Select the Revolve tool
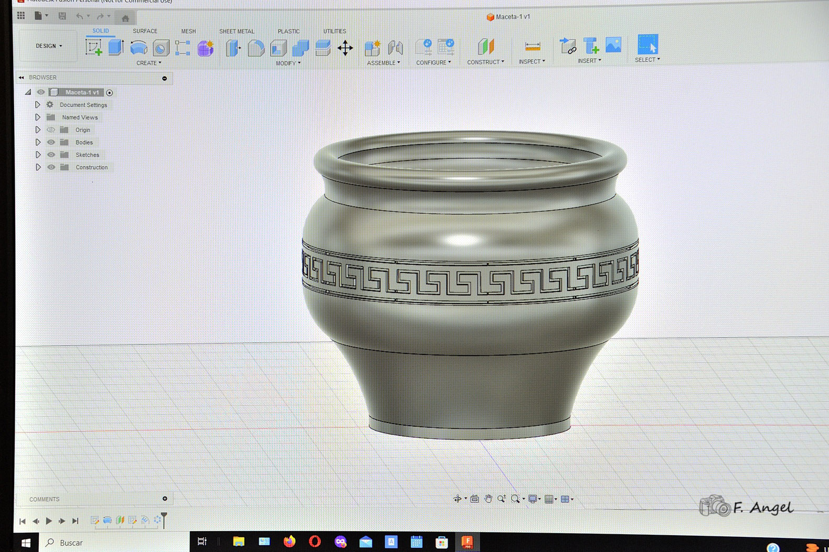This screenshot has height=552, width=829. point(139,48)
